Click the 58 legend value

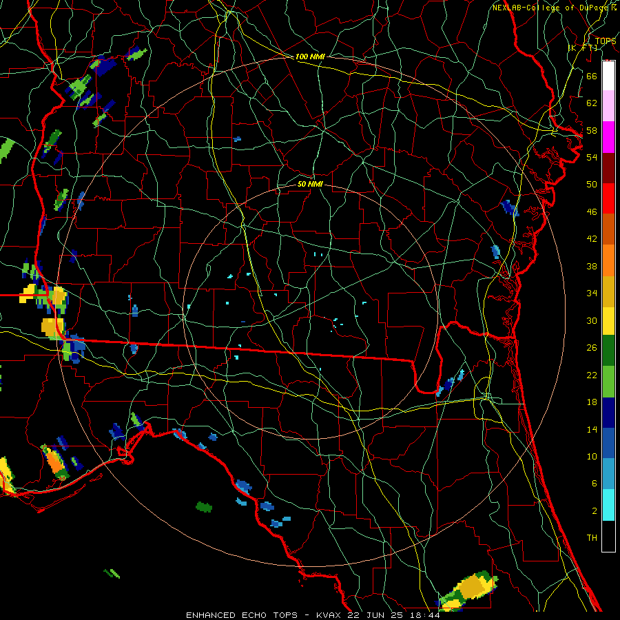tap(592, 130)
